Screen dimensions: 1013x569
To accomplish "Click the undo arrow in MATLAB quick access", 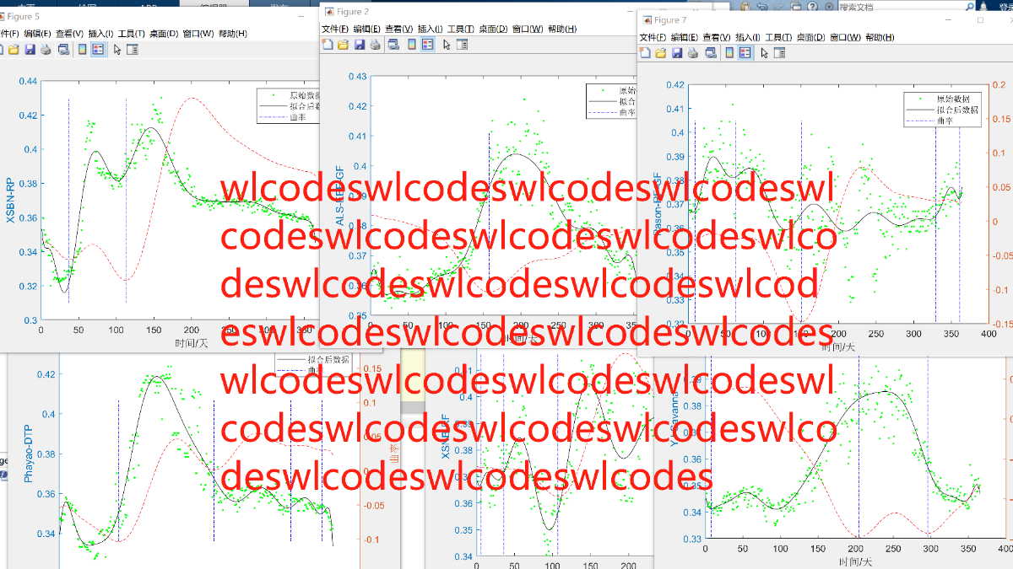I will point(762,7).
